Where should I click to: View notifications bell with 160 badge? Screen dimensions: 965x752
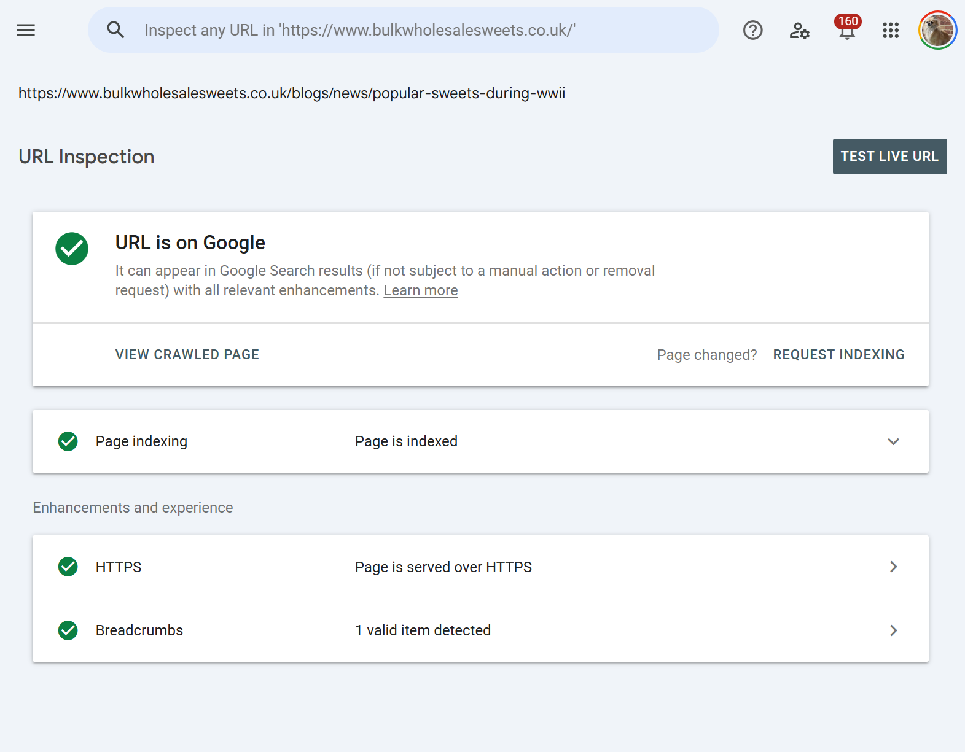point(846,30)
